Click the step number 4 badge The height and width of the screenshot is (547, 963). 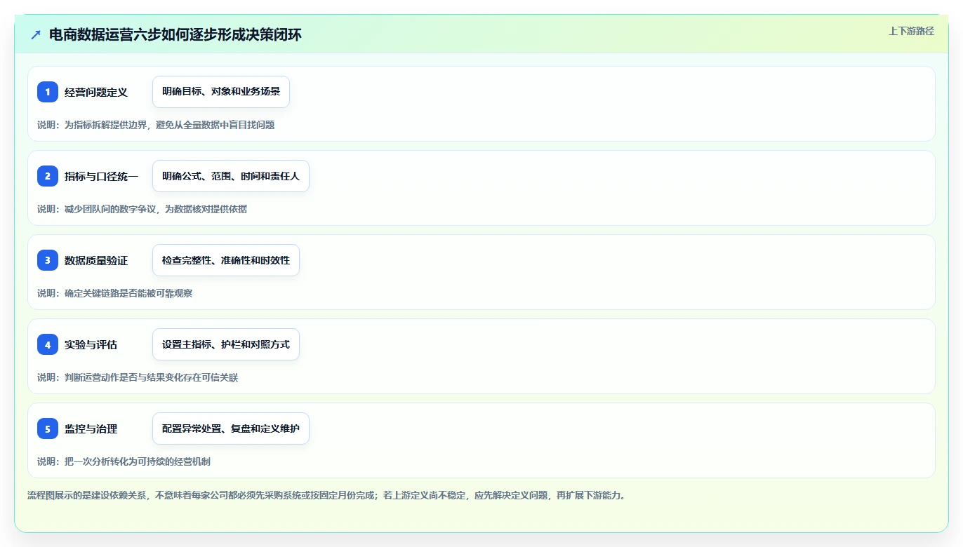click(48, 344)
